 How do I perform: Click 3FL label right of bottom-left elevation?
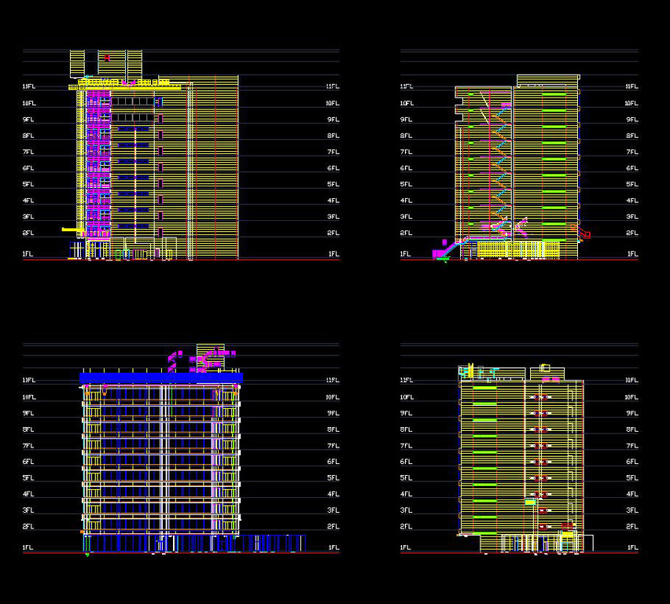(333, 510)
